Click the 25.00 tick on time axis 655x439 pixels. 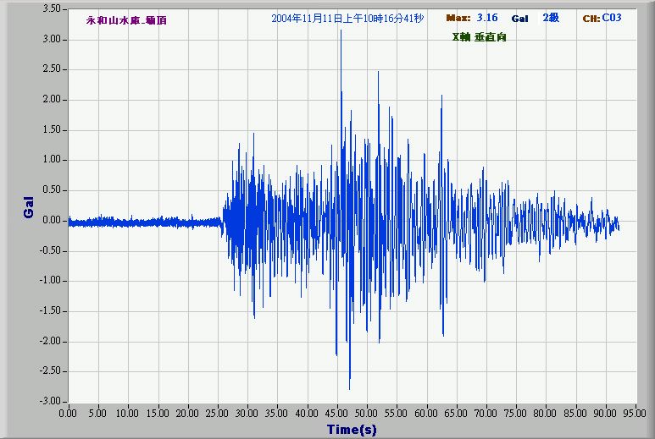217,414
